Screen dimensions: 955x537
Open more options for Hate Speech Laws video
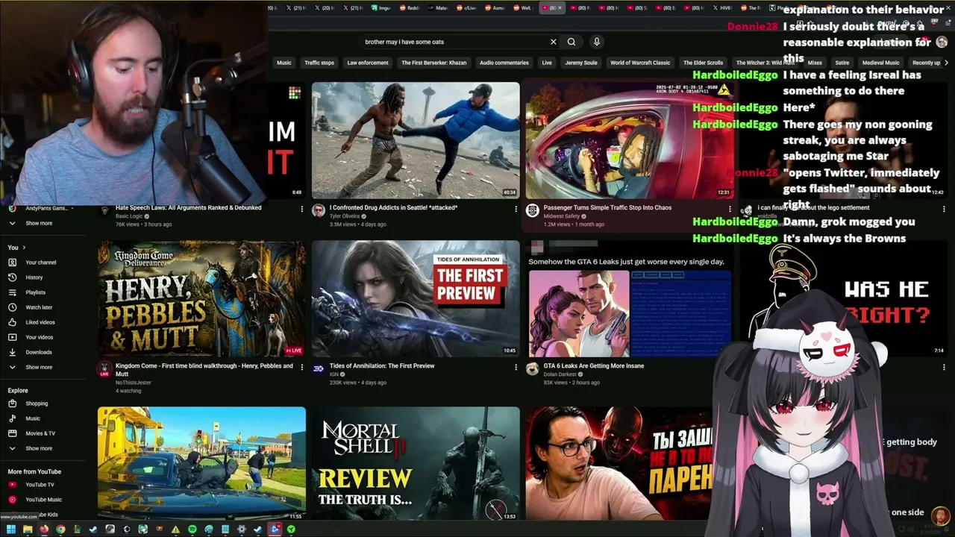[301, 210]
